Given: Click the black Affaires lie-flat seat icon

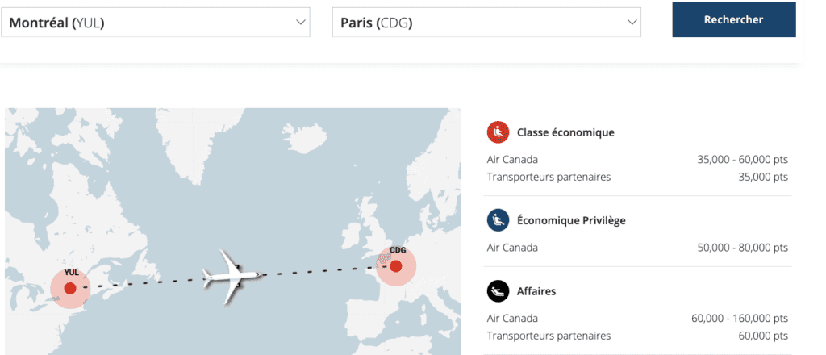Looking at the screenshot, I should point(498,290).
